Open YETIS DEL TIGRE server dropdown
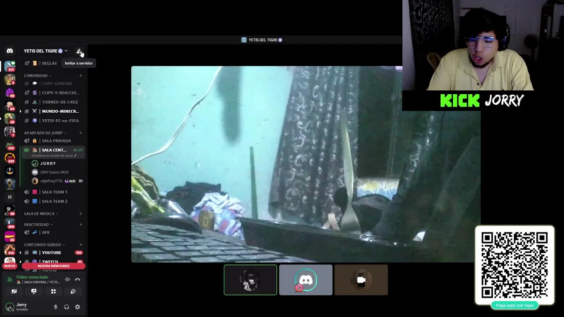 [x=46, y=51]
